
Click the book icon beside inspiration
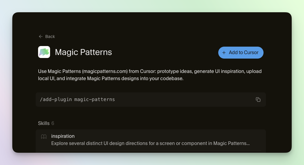click(x=44, y=137)
